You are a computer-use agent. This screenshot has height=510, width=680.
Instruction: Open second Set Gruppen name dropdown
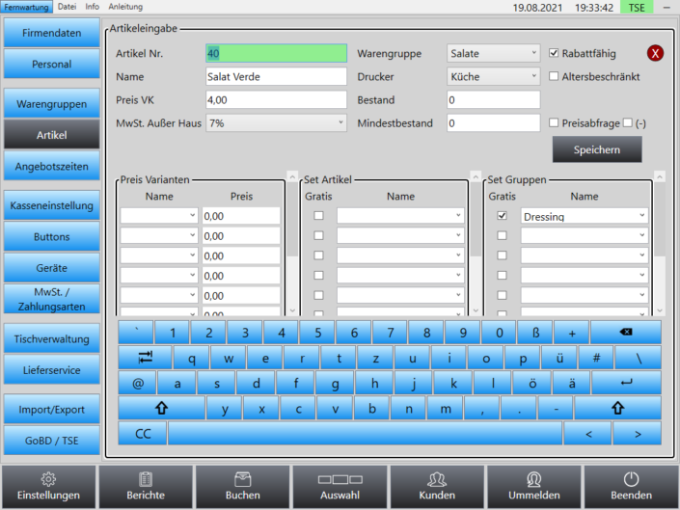[585, 235]
